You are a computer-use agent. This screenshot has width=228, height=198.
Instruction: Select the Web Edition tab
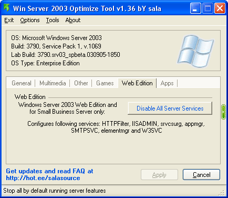click(x=137, y=83)
